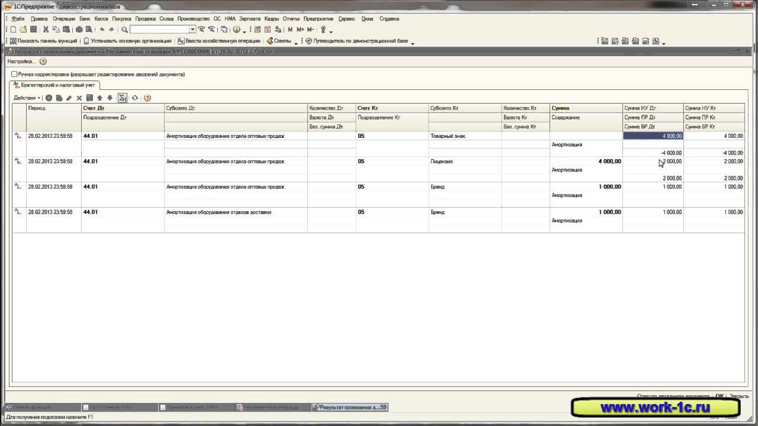This screenshot has width=758, height=426.
Task: Open the calendar icon in the main toolbar
Action: (x=268, y=30)
